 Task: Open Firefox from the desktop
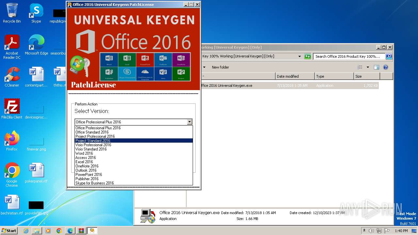click(x=12, y=141)
